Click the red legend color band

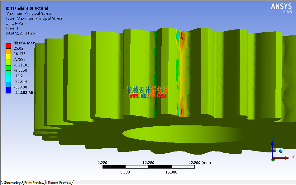click(x=8, y=46)
